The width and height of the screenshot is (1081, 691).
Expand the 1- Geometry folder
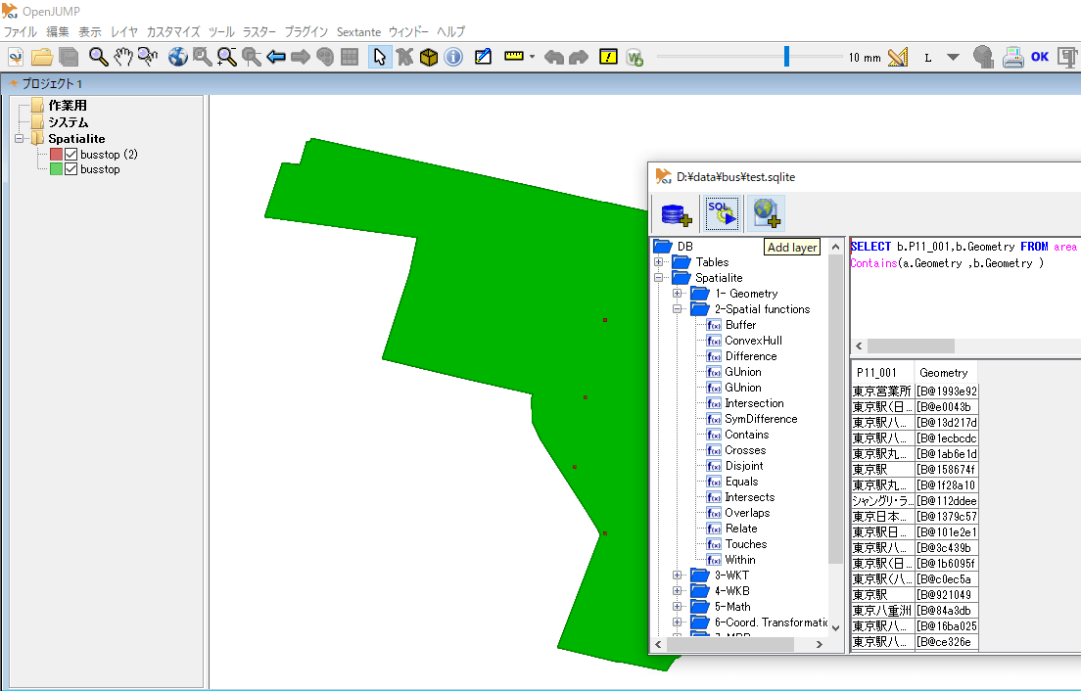[677, 294]
